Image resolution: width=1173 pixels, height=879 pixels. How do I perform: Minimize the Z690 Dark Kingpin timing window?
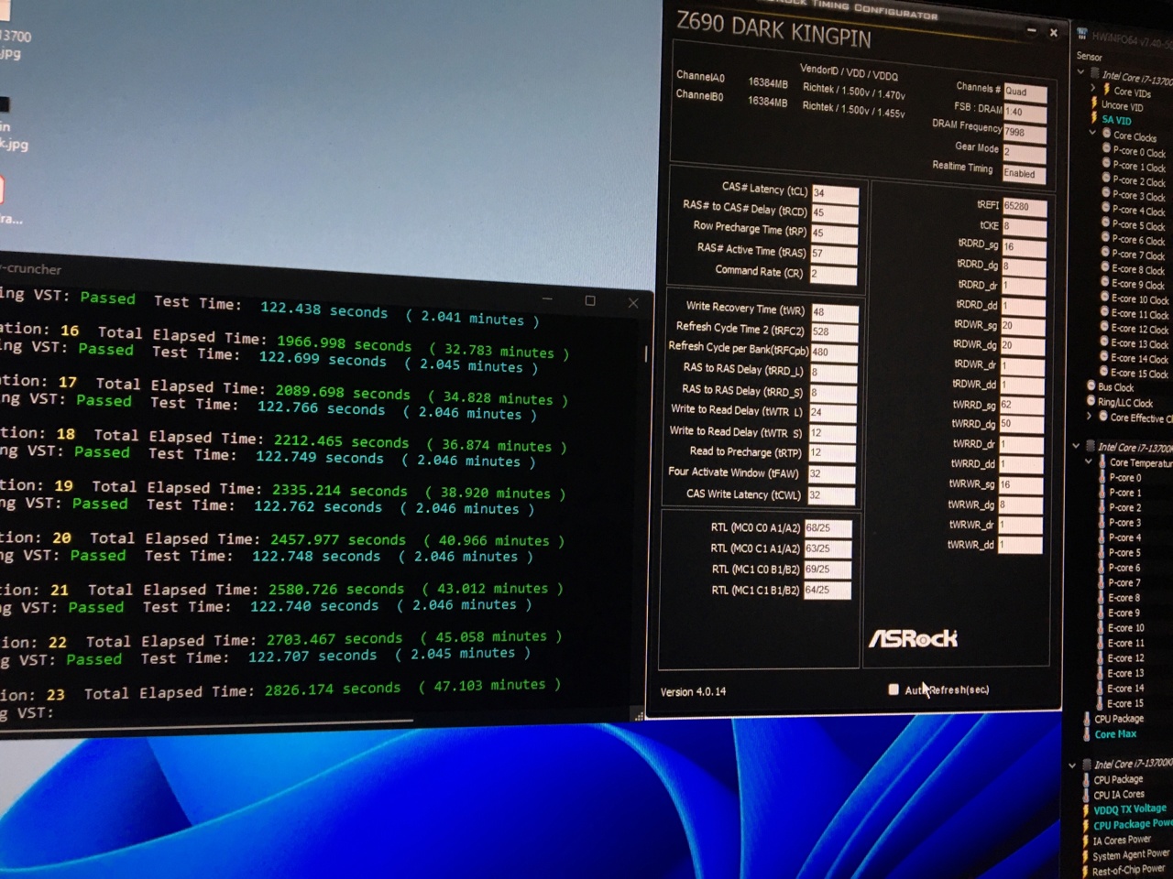(x=1032, y=30)
